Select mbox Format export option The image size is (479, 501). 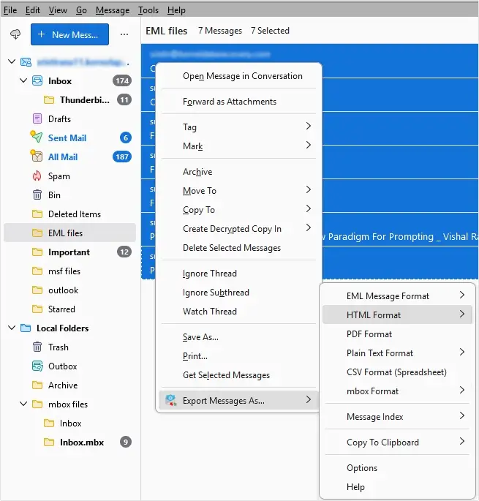click(x=397, y=391)
